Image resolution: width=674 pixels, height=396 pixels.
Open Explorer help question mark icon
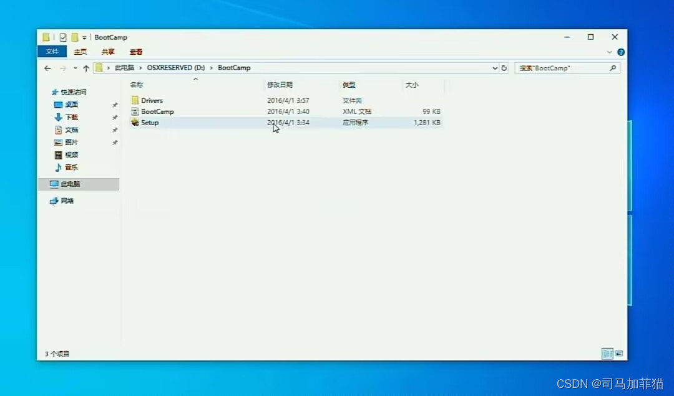click(621, 52)
